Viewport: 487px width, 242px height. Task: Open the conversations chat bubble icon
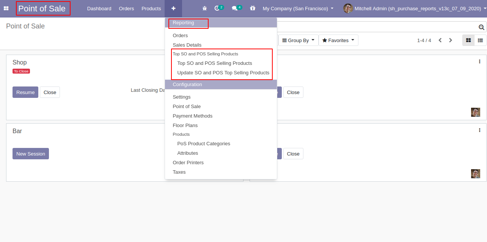pyautogui.click(x=235, y=8)
